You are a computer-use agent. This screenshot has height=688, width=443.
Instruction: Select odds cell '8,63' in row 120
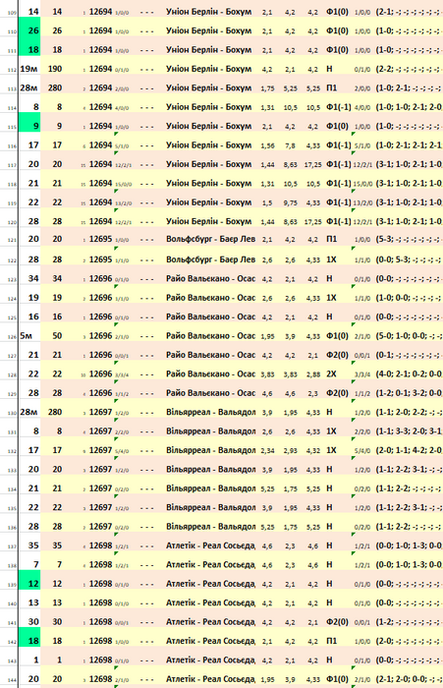click(x=290, y=222)
